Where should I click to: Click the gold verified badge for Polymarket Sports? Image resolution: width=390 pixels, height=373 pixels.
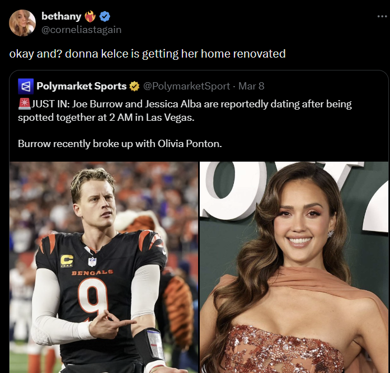[x=134, y=86]
